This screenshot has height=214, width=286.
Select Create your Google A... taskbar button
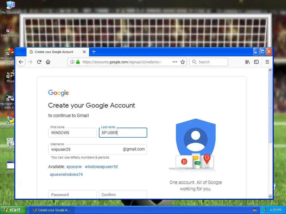coord(52,210)
